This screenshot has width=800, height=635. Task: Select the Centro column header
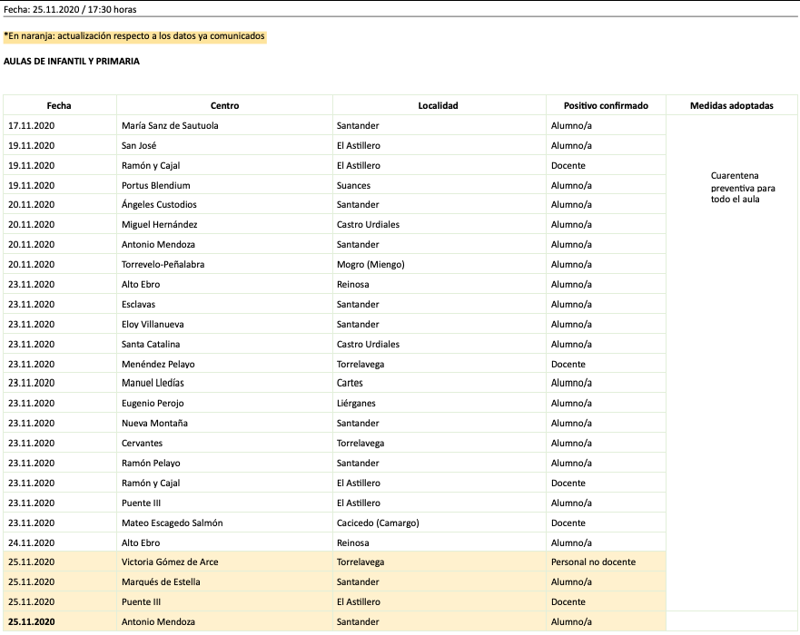click(224, 105)
